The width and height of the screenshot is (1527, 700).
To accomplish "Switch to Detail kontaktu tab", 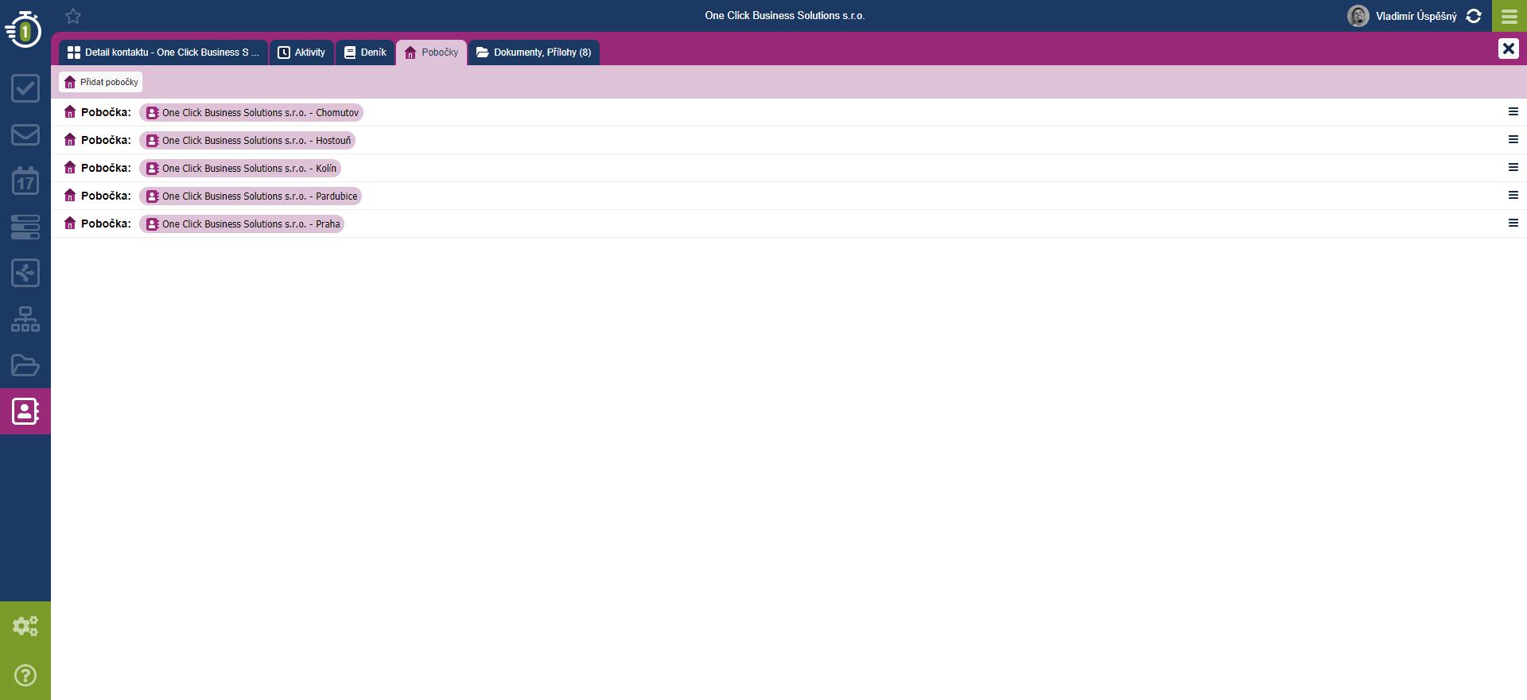I will point(164,52).
